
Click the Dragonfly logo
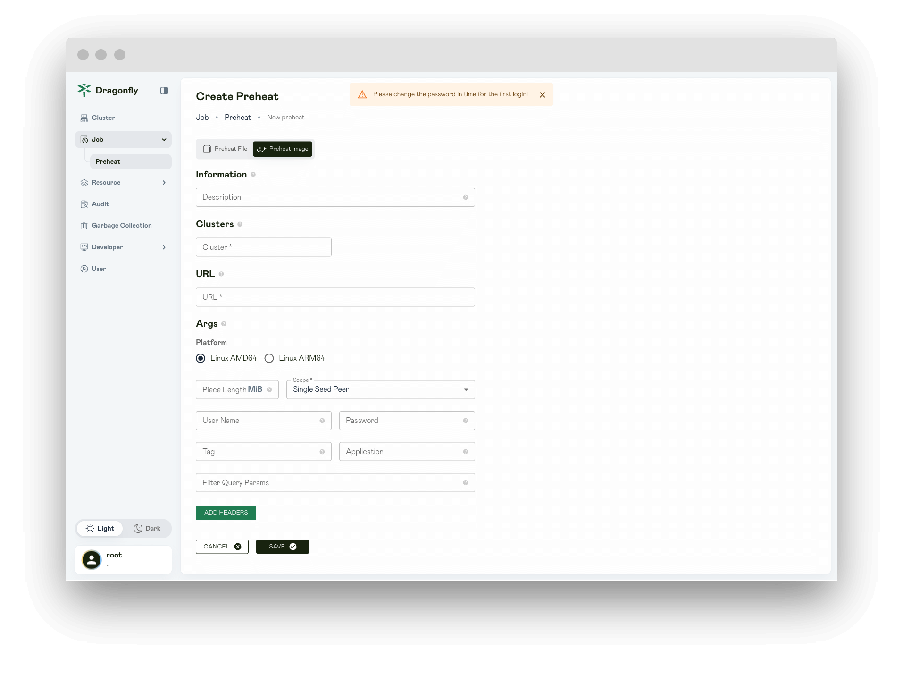point(108,90)
